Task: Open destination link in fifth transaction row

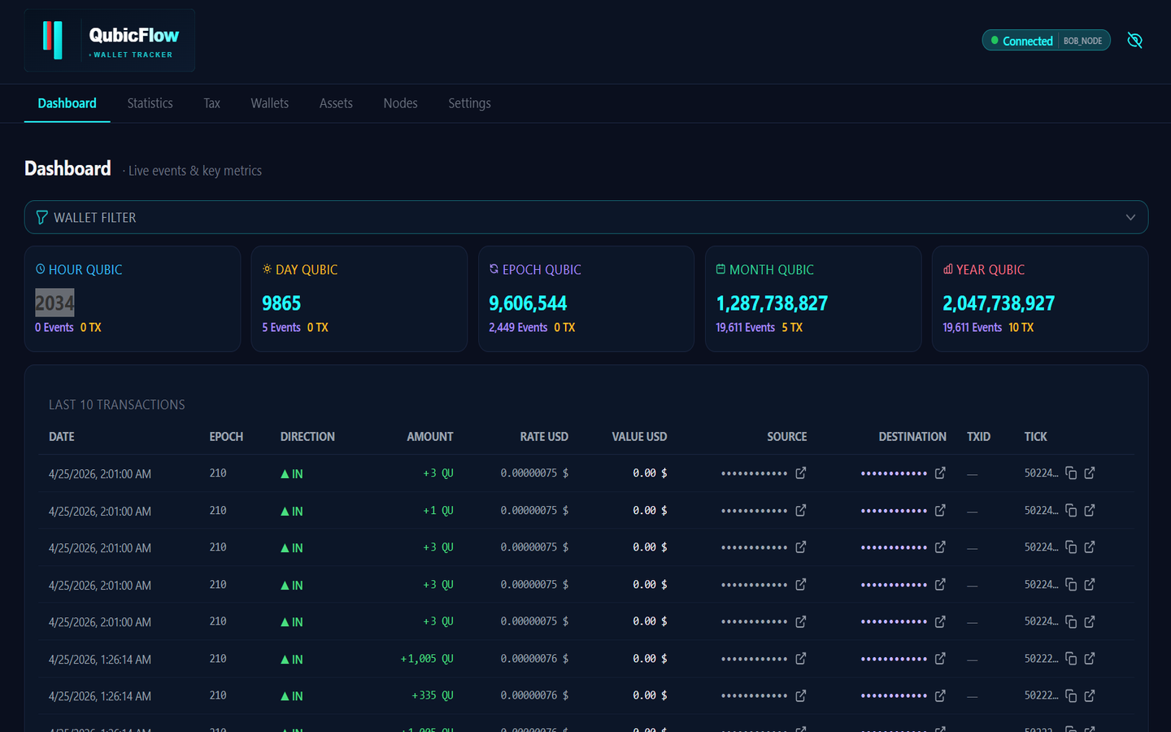Action: coord(940,622)
